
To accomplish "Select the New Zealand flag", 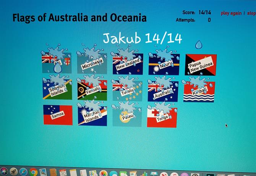I will coord(128,64).
